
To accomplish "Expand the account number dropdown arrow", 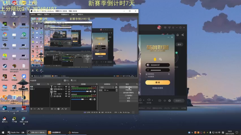I will (168, 65).
